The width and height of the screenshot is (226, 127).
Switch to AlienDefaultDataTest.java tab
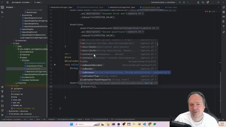pyautogui.click(x=90, y=7)
